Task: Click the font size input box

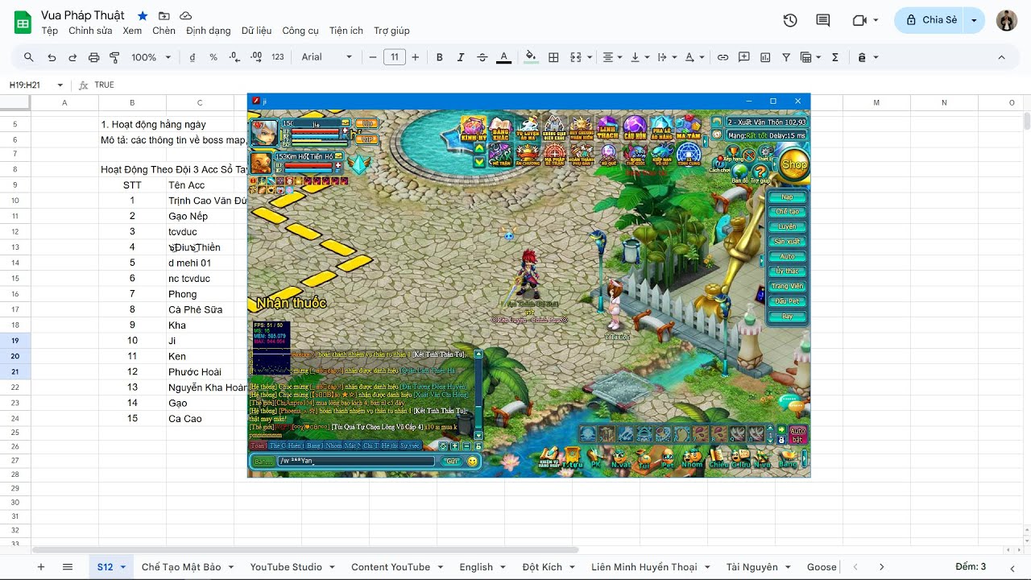Action: click(x=394, y=57)
